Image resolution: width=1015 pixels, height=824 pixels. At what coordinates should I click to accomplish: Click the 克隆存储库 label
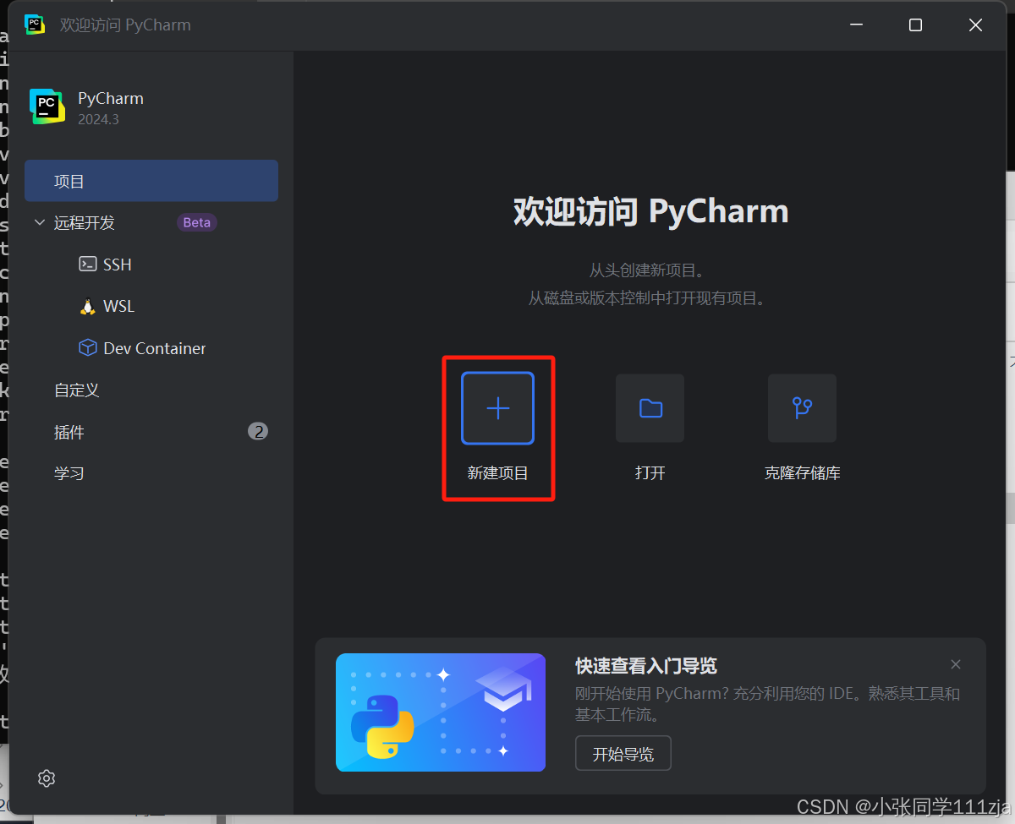pyautogui.click(x=802, y=473)
